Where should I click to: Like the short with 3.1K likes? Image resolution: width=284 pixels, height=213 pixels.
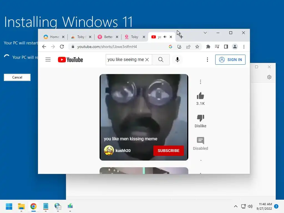point(201,96)
